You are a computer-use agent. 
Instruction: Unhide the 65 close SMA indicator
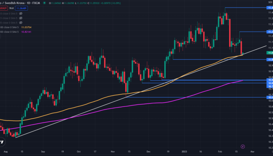click(21, 22)
